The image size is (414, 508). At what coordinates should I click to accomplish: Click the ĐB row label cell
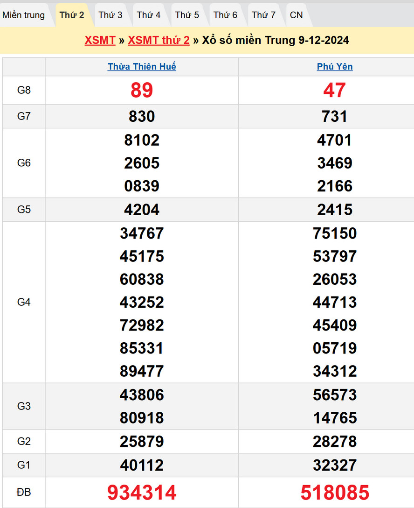tap(24, 492)
